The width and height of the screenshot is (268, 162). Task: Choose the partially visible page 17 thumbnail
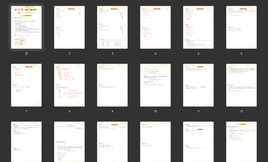coord(198,142)
